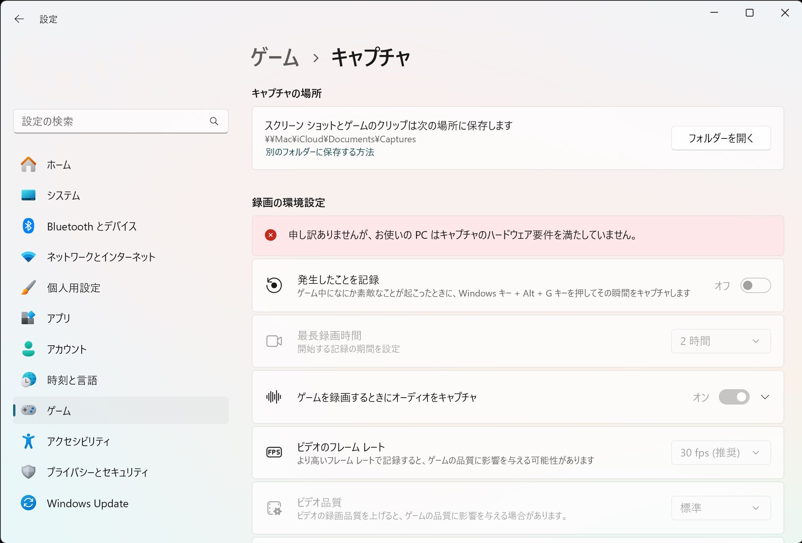Click the ゲーム controller icon
This screenshot has height=543, width=802.
[x=28, y=410]
